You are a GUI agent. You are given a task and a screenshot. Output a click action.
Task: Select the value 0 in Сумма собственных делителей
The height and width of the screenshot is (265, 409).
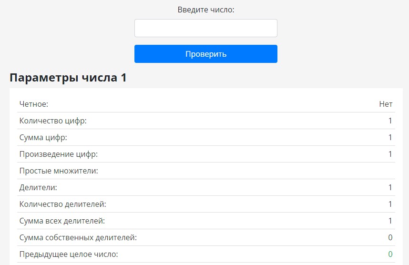coord(390,238)
